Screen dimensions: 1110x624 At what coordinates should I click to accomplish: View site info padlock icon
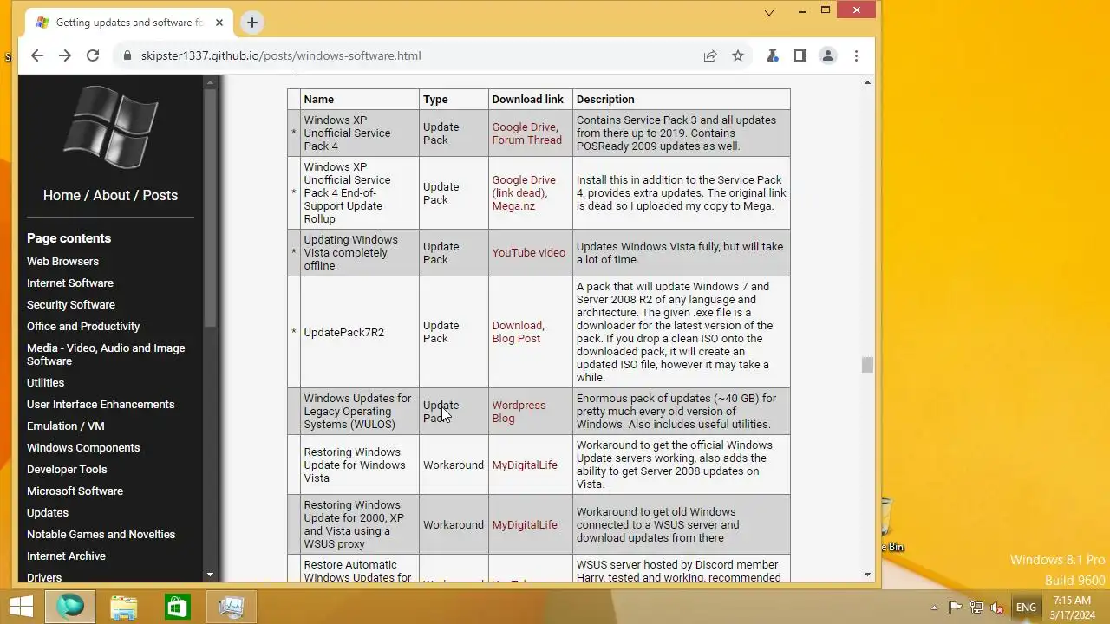click(x=127, y=55)
